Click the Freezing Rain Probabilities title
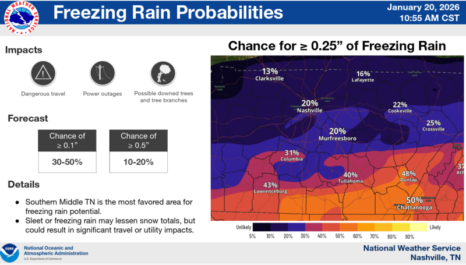The width and height of the screenshot is (466, 265). coord(168,13)
